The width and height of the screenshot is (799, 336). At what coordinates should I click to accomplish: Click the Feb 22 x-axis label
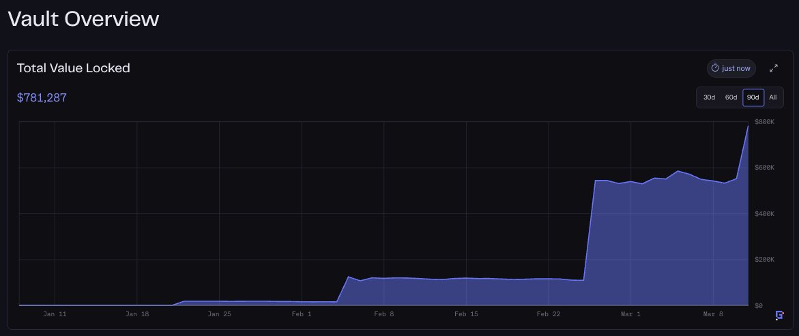549,314
